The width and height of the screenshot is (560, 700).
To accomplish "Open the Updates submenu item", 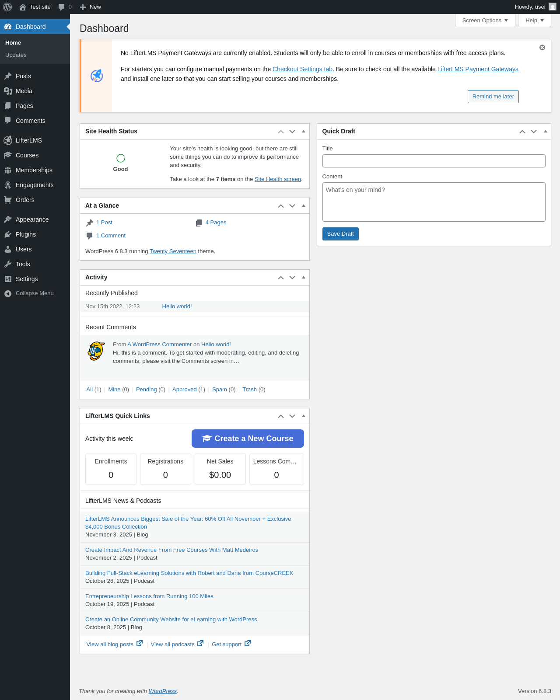I will pyautogui.click(x=16, y=55).
